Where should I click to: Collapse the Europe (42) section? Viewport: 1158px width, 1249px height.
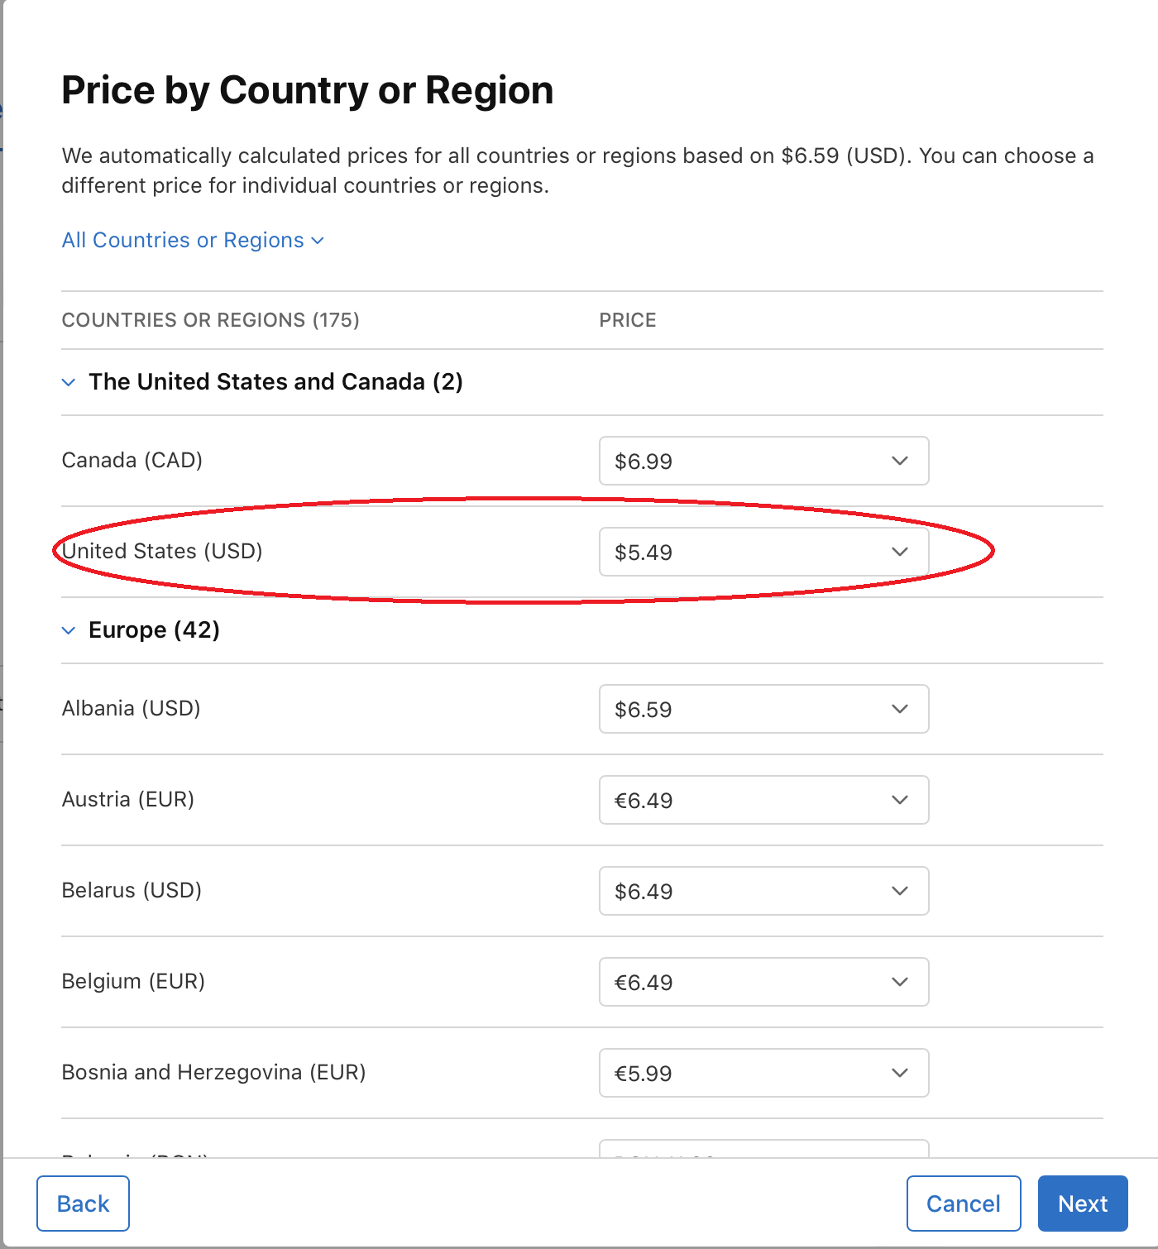click(x=69, y=630)
